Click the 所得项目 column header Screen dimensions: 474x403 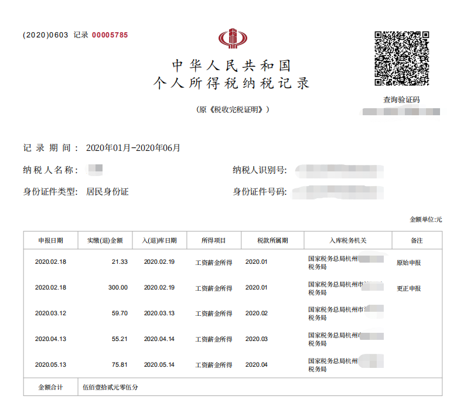pyautogui.click(x=214, y=240)
